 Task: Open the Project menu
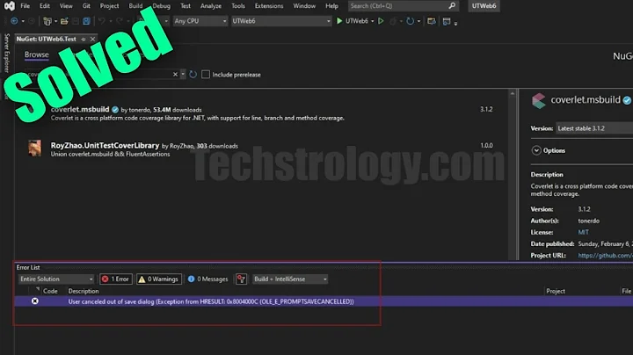click(109, 5)
